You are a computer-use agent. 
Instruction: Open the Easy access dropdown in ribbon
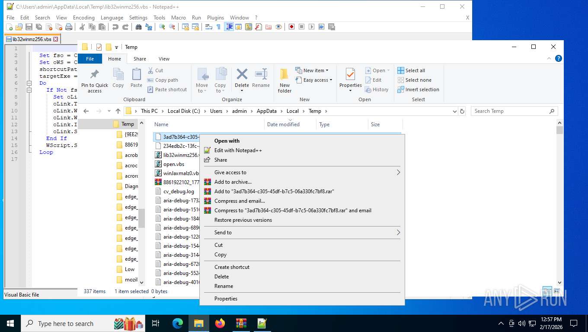[x=314, y=80]
